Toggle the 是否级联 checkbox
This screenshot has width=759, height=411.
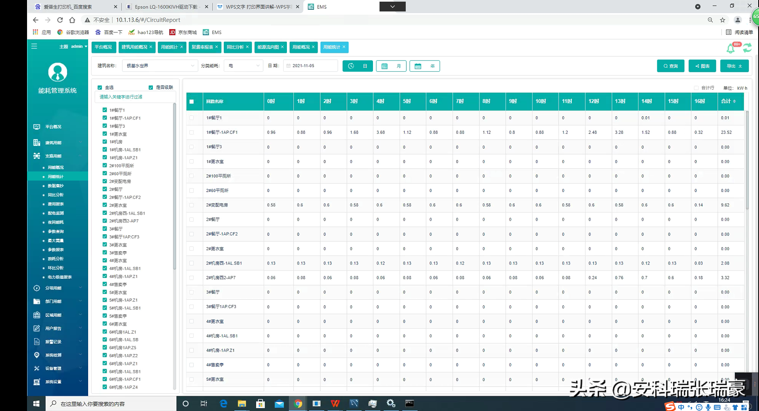point(151,88)
